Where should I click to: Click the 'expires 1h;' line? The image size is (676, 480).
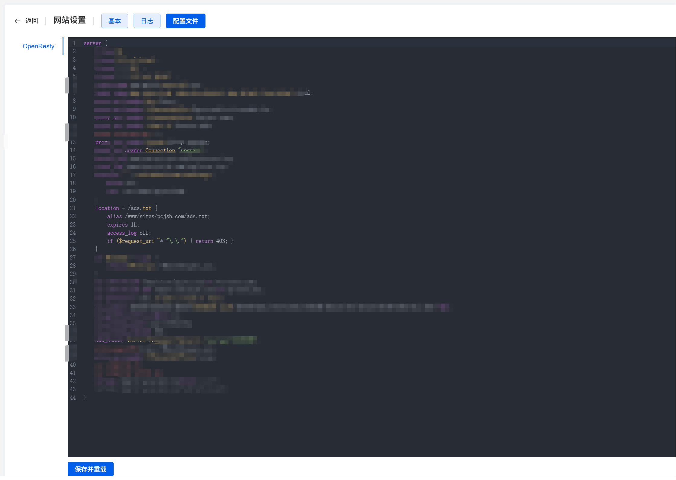[x=123, y=225]
